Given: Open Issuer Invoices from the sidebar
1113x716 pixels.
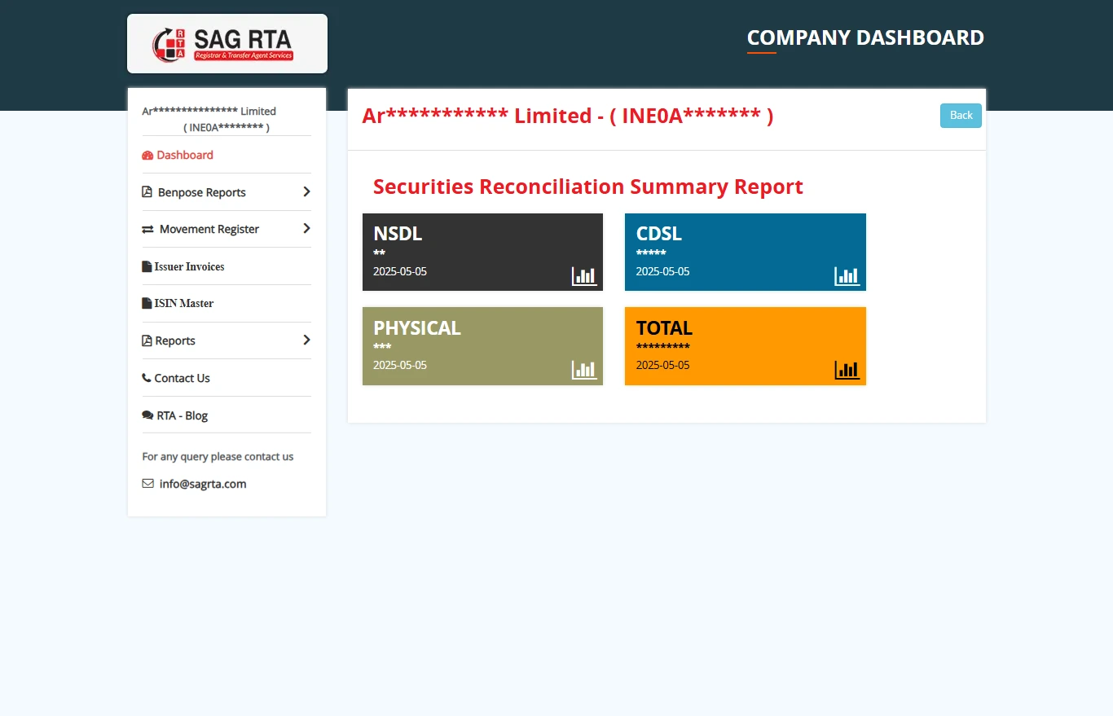Looking at the screenshot, I should [x=189, y=266].
